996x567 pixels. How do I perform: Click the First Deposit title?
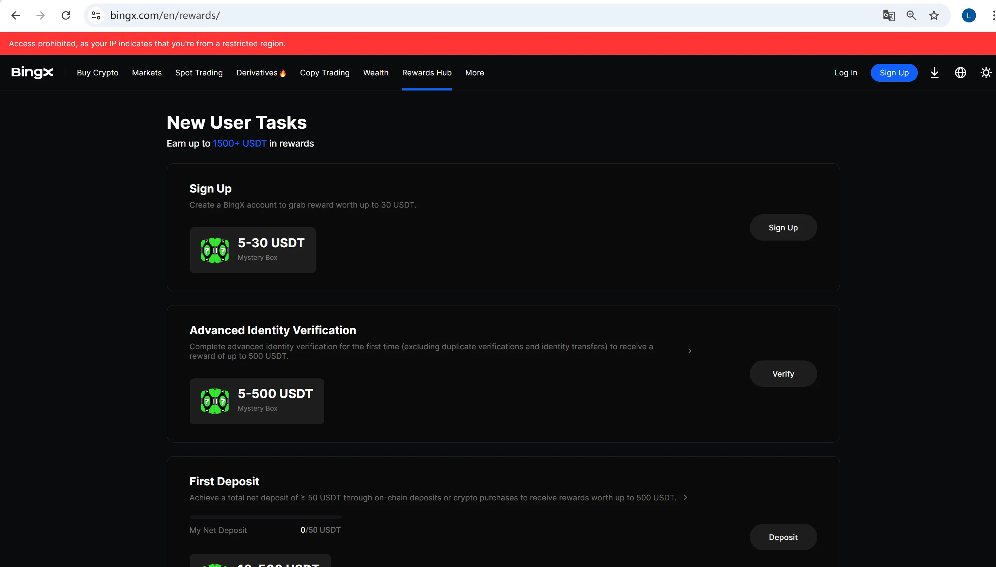(224, 481)
